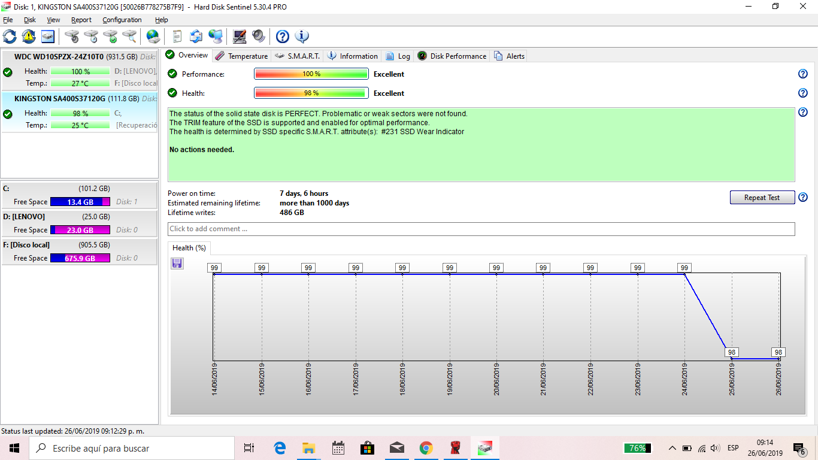Select the D: [LENOVO] partition header
818x460 pixels.
[79, 216]
